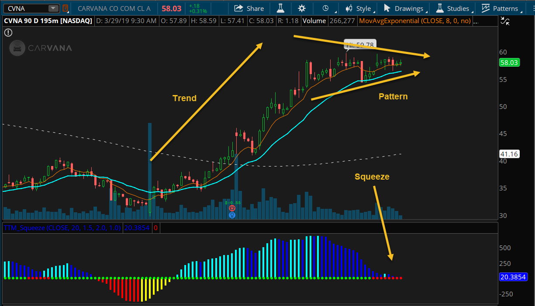Image resolution: width=535 pixels, height=306 pixels.
Task: Click the green 58.03 price axis tag
Action: click(509, 63)
